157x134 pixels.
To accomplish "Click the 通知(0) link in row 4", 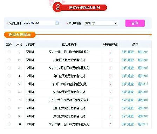I will click(x=143, y=76).
